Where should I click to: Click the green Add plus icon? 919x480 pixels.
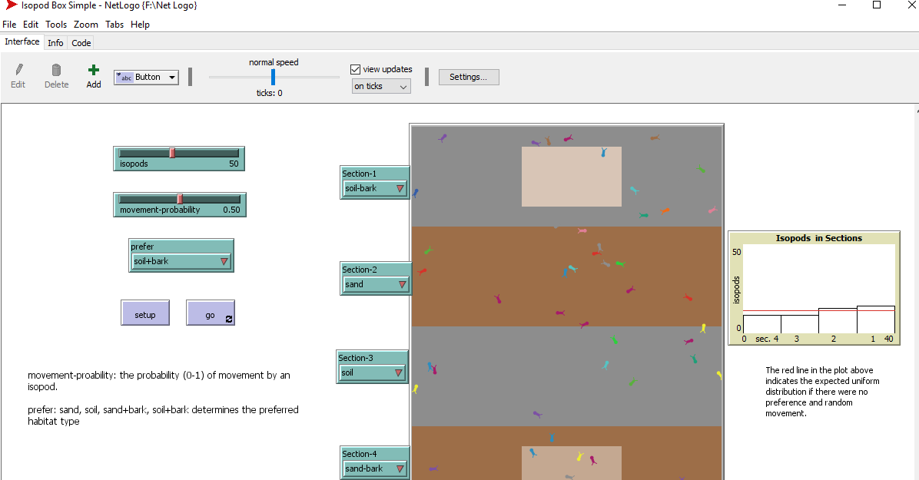click(x=94, y=70)
